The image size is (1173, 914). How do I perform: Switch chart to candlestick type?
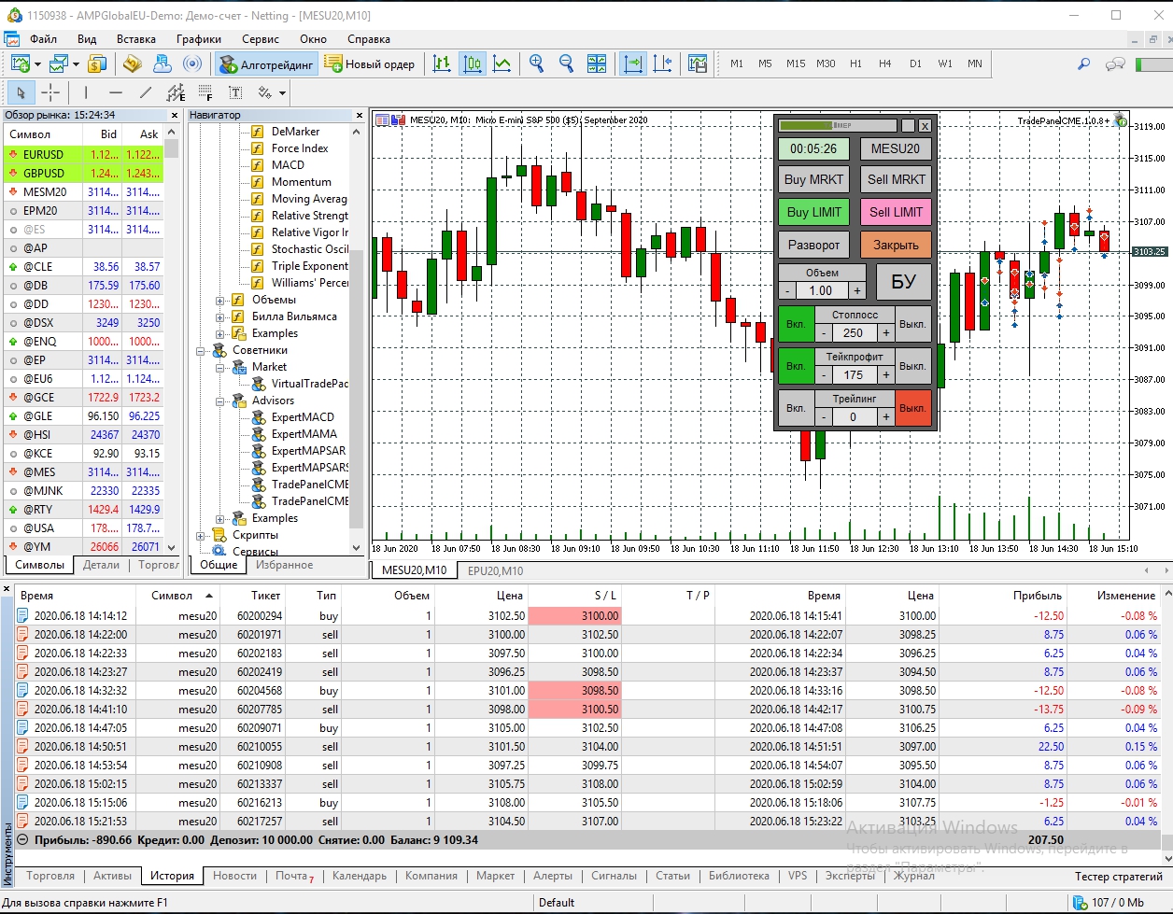coord(473,63)
